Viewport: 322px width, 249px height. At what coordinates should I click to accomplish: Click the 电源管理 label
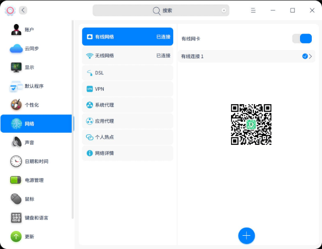34,180
